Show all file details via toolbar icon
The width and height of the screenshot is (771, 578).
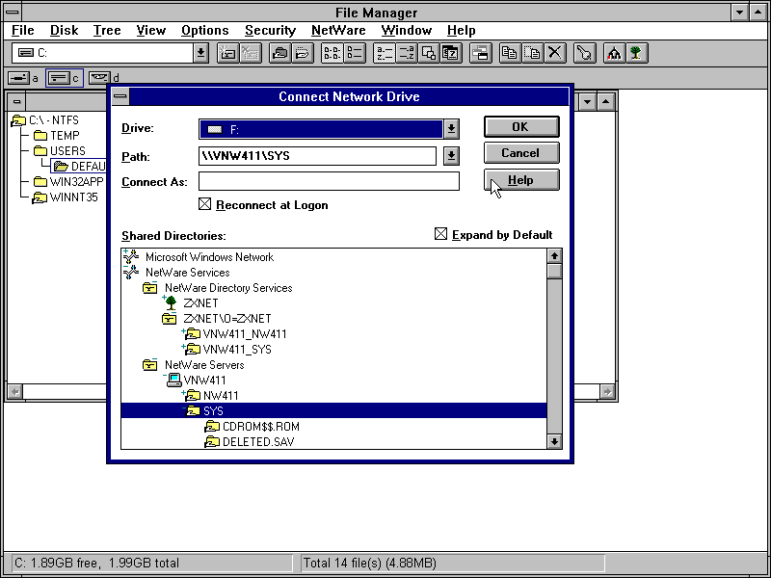(x=354, y=53)
